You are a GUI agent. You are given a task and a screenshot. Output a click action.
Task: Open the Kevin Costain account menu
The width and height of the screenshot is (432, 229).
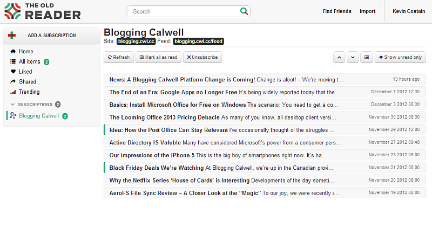click(408, 11)
